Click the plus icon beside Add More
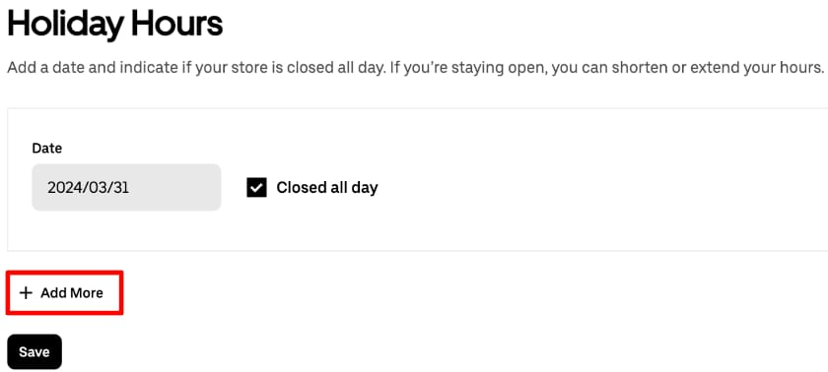Viewport: 828px width, 372px height. coord(26,293)
